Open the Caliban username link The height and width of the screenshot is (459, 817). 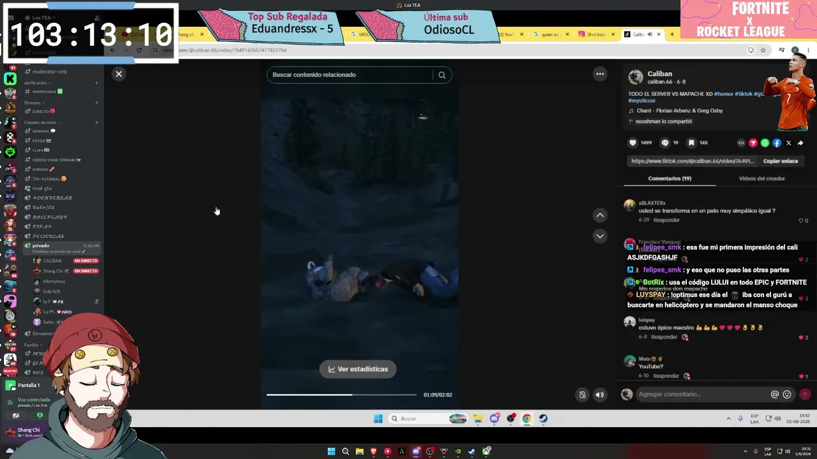659,74
